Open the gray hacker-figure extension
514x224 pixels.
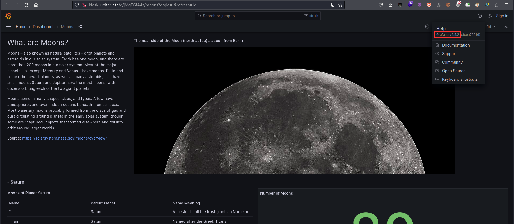(x=439, y=5)
